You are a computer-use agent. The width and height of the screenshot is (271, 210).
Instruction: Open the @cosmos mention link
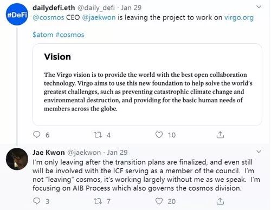coord(48,17)
